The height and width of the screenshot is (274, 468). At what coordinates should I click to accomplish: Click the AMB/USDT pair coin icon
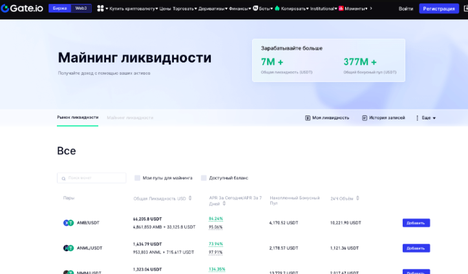69,223
